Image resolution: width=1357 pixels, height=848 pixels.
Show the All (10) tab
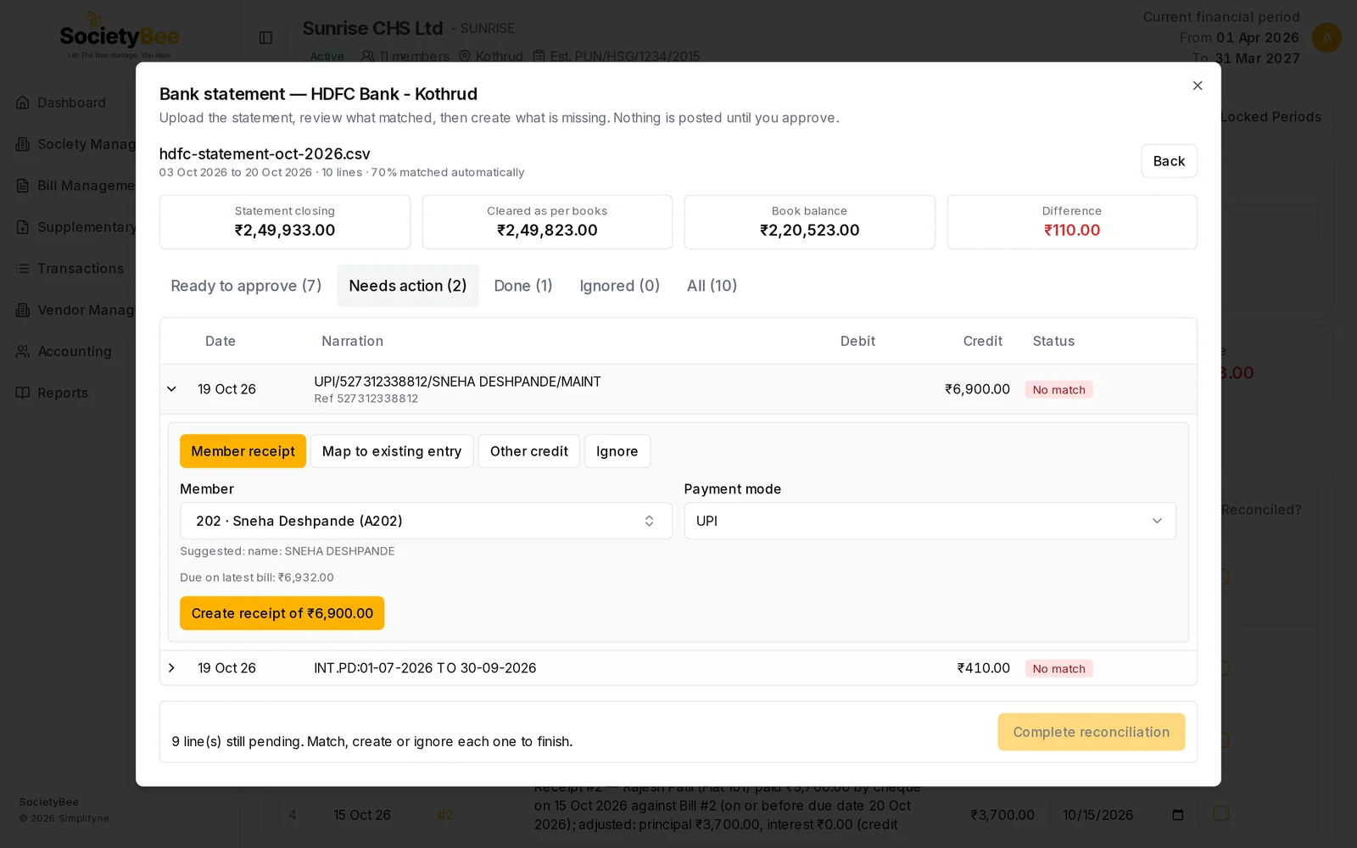(x=712, y=286)
